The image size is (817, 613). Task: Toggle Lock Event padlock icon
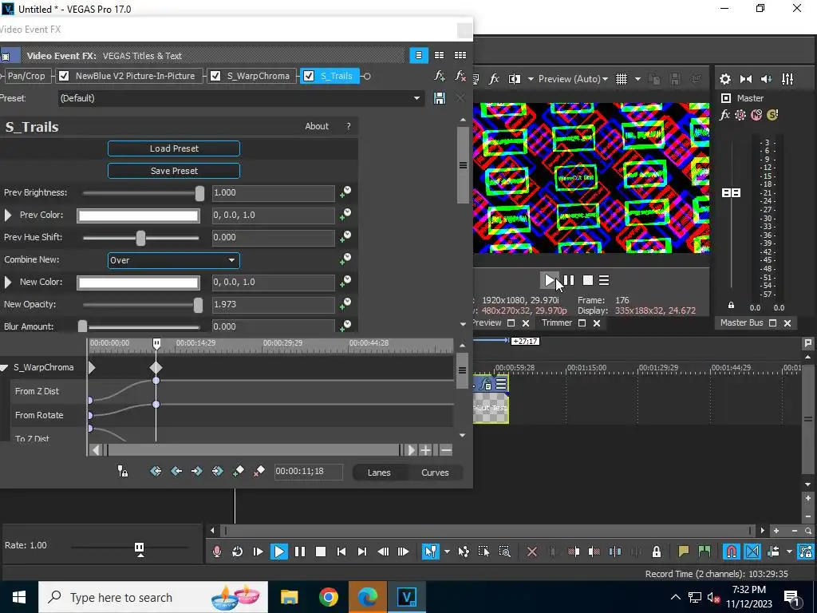(657, 552)
